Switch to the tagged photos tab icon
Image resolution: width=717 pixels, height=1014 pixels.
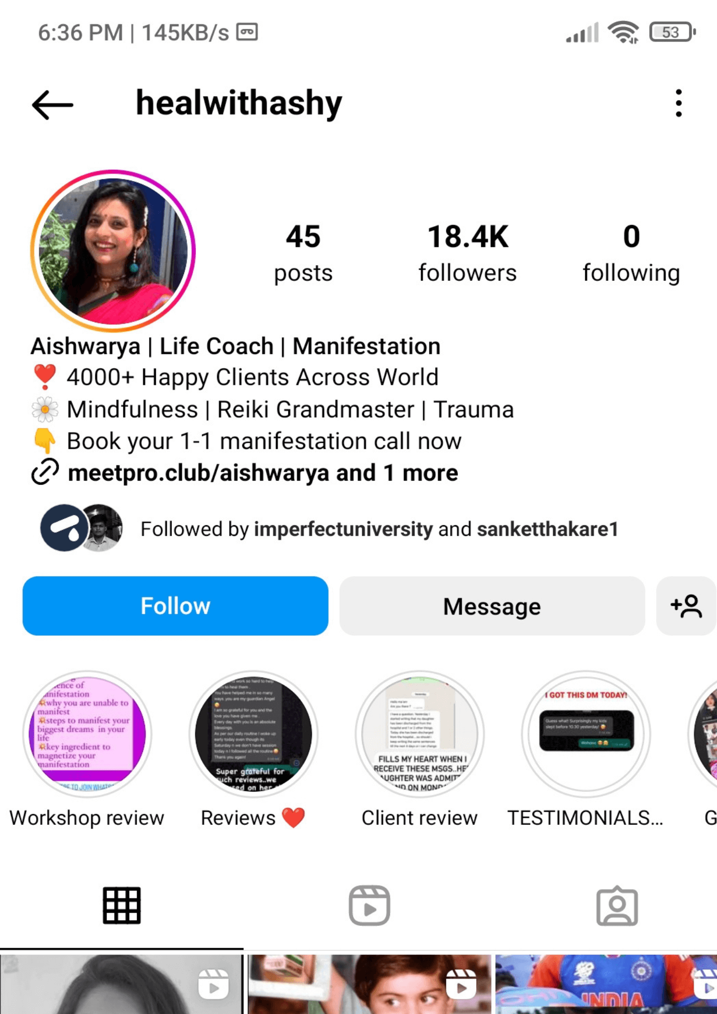pyautogui.click(x=617, y=906)
